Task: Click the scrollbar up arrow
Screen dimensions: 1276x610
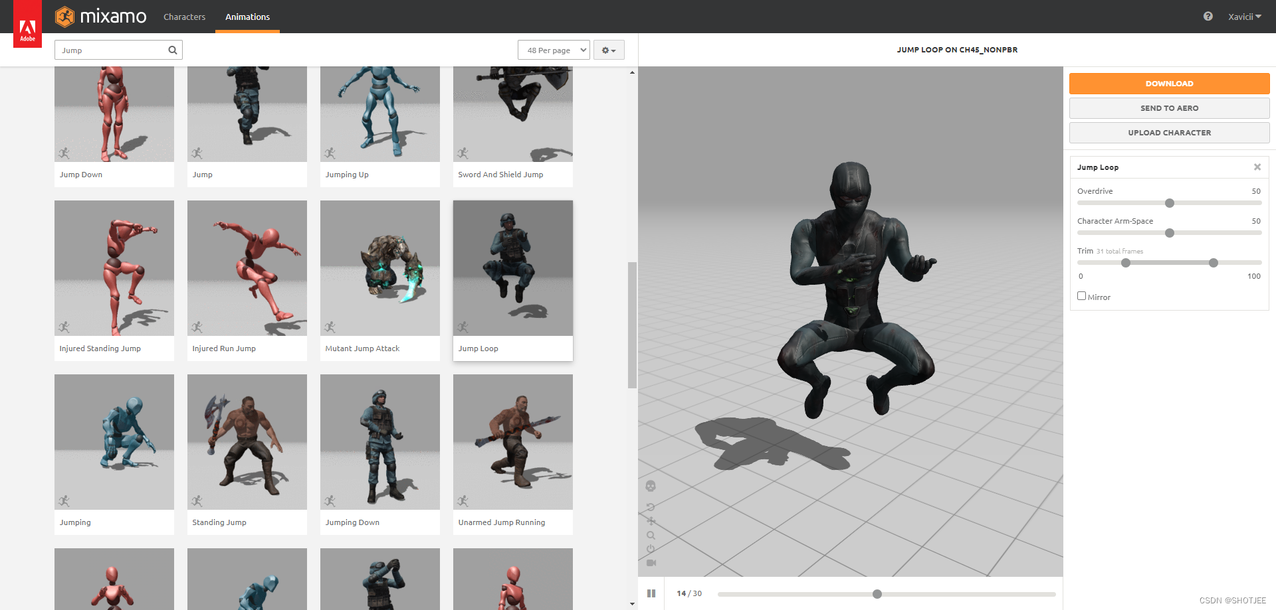Action: pyautogui.click(x=632, y=72)
